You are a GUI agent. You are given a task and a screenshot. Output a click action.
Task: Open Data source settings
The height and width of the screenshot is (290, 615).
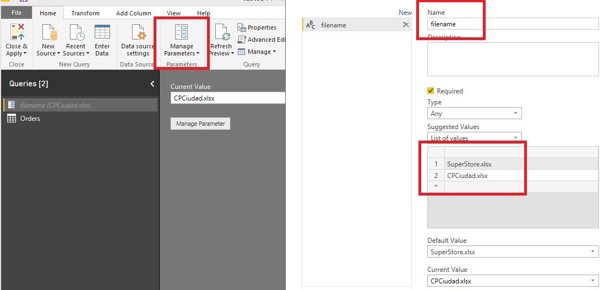[x=138, y=39]
